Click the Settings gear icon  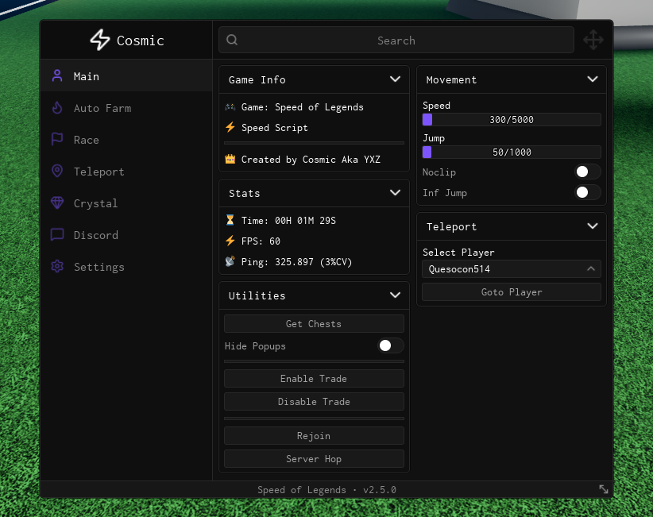[x=57, y=266]
